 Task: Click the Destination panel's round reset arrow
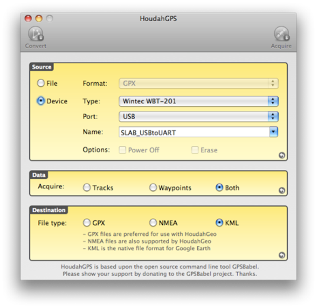282,255
